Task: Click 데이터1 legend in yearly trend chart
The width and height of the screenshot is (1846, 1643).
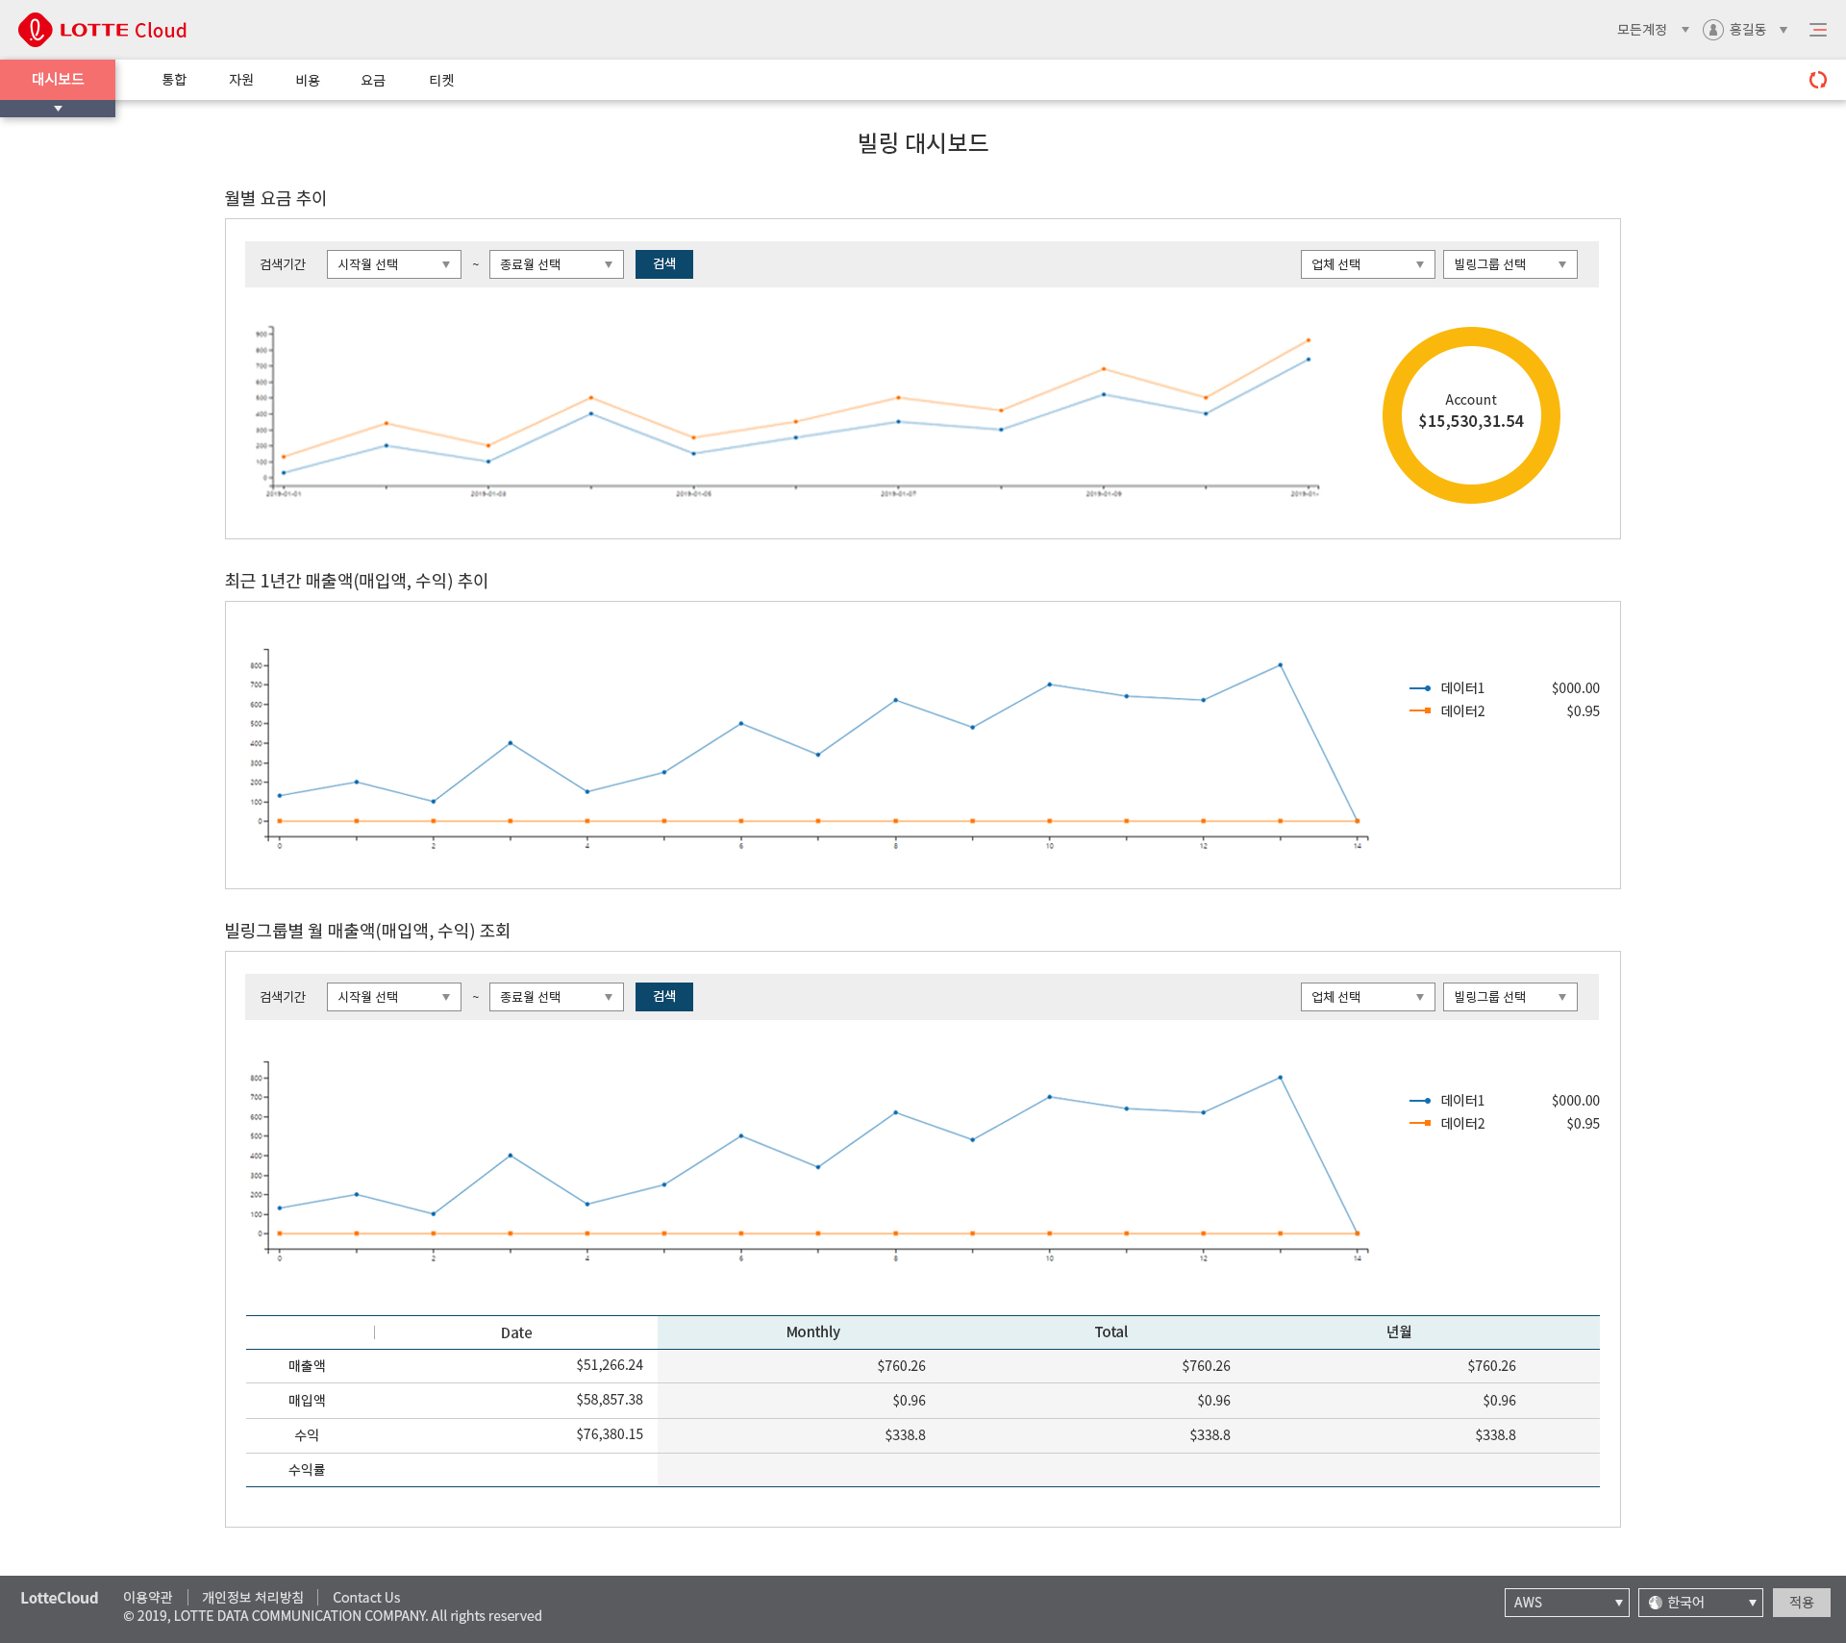Action: pos(1447,688)
